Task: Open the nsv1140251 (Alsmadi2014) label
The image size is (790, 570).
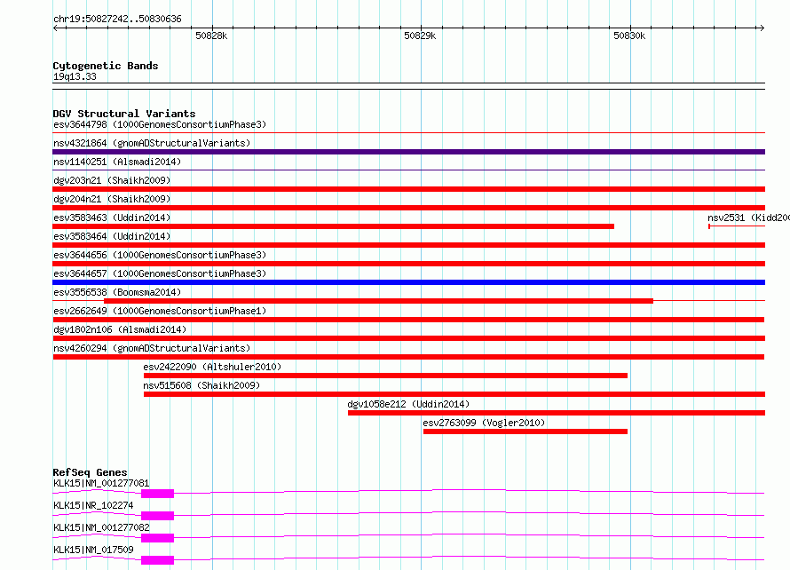Action: 117,162
